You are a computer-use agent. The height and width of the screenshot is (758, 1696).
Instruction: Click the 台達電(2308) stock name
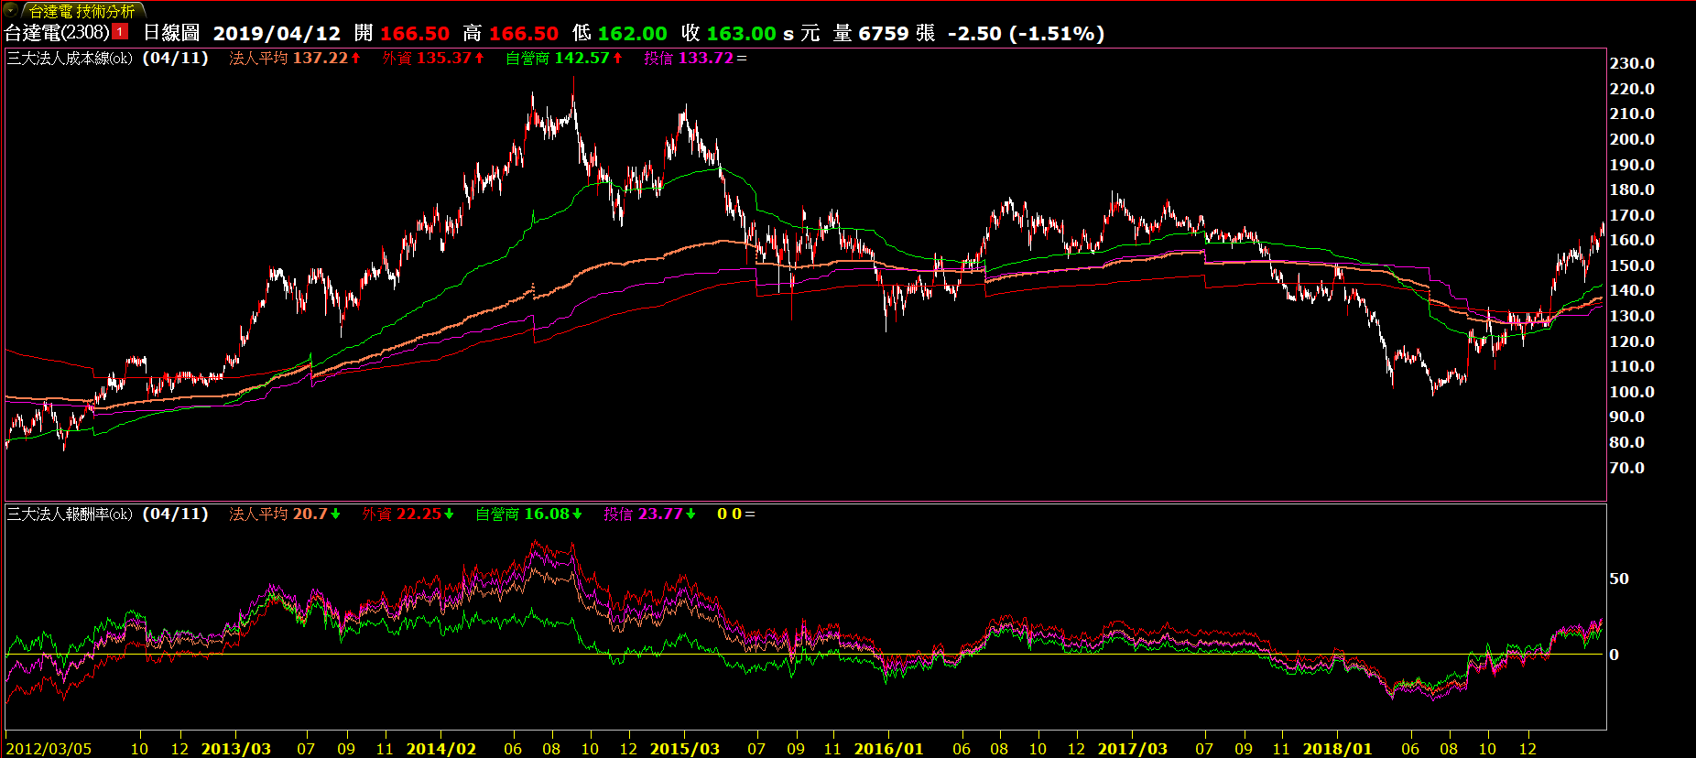point(57,33)
